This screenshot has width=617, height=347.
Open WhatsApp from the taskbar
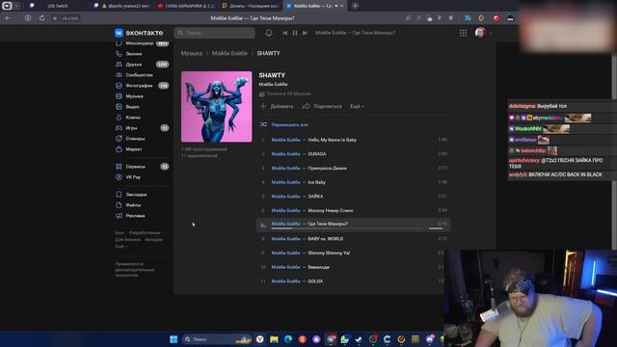point(345,339)
